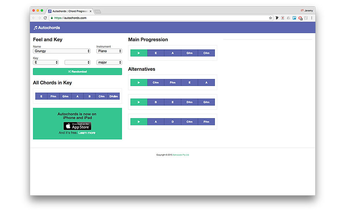Go back in the browser

(x=34, y=18)
